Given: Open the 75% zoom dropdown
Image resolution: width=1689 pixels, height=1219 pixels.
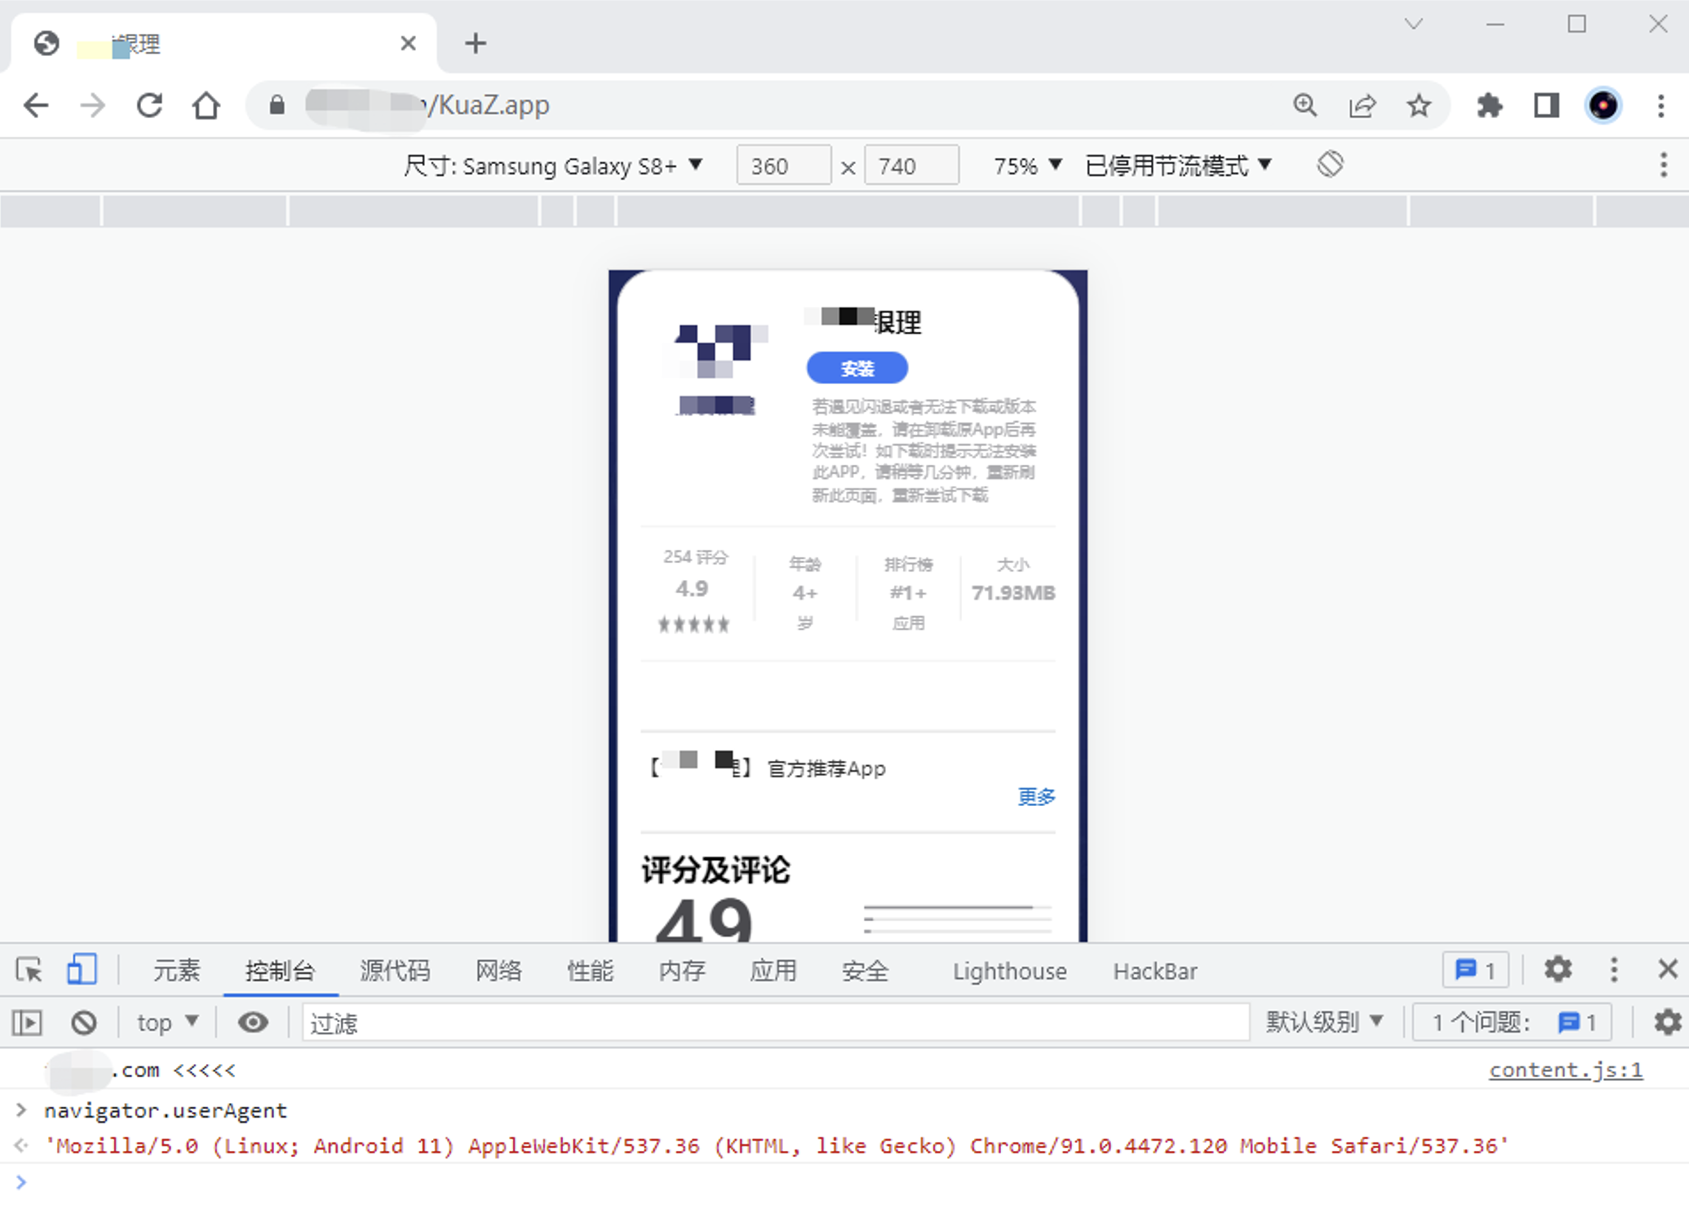Looking at the screenshot, I should [1027, 165].
